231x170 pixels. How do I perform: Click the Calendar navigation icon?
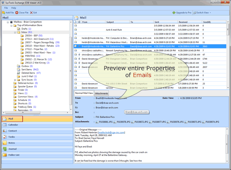[x=5, y=125]
